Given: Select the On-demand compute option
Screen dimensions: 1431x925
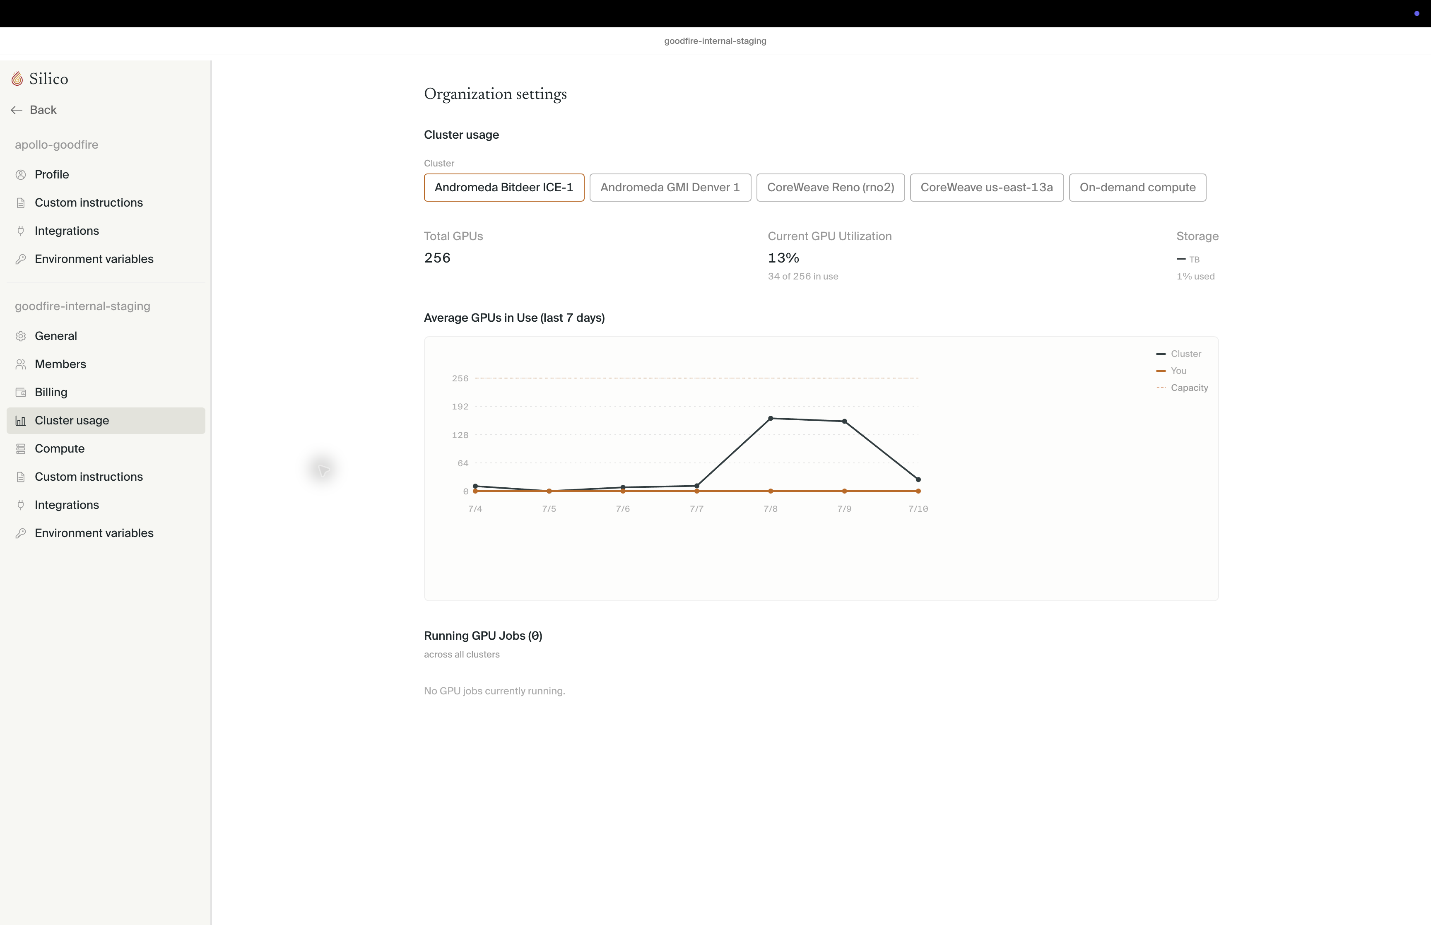Looking at the screenshot, I should tap(1137, 188).
